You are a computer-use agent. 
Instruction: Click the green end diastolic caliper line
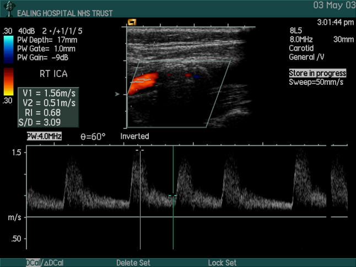click(x=173, y=197)
